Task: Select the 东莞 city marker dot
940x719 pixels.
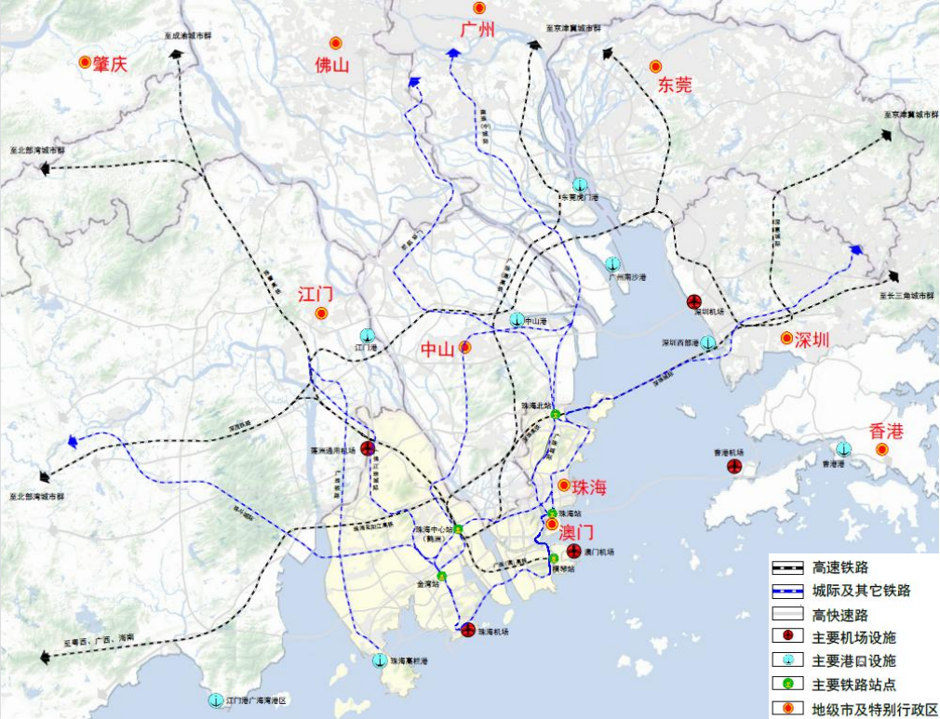Action: click(656, 67)
